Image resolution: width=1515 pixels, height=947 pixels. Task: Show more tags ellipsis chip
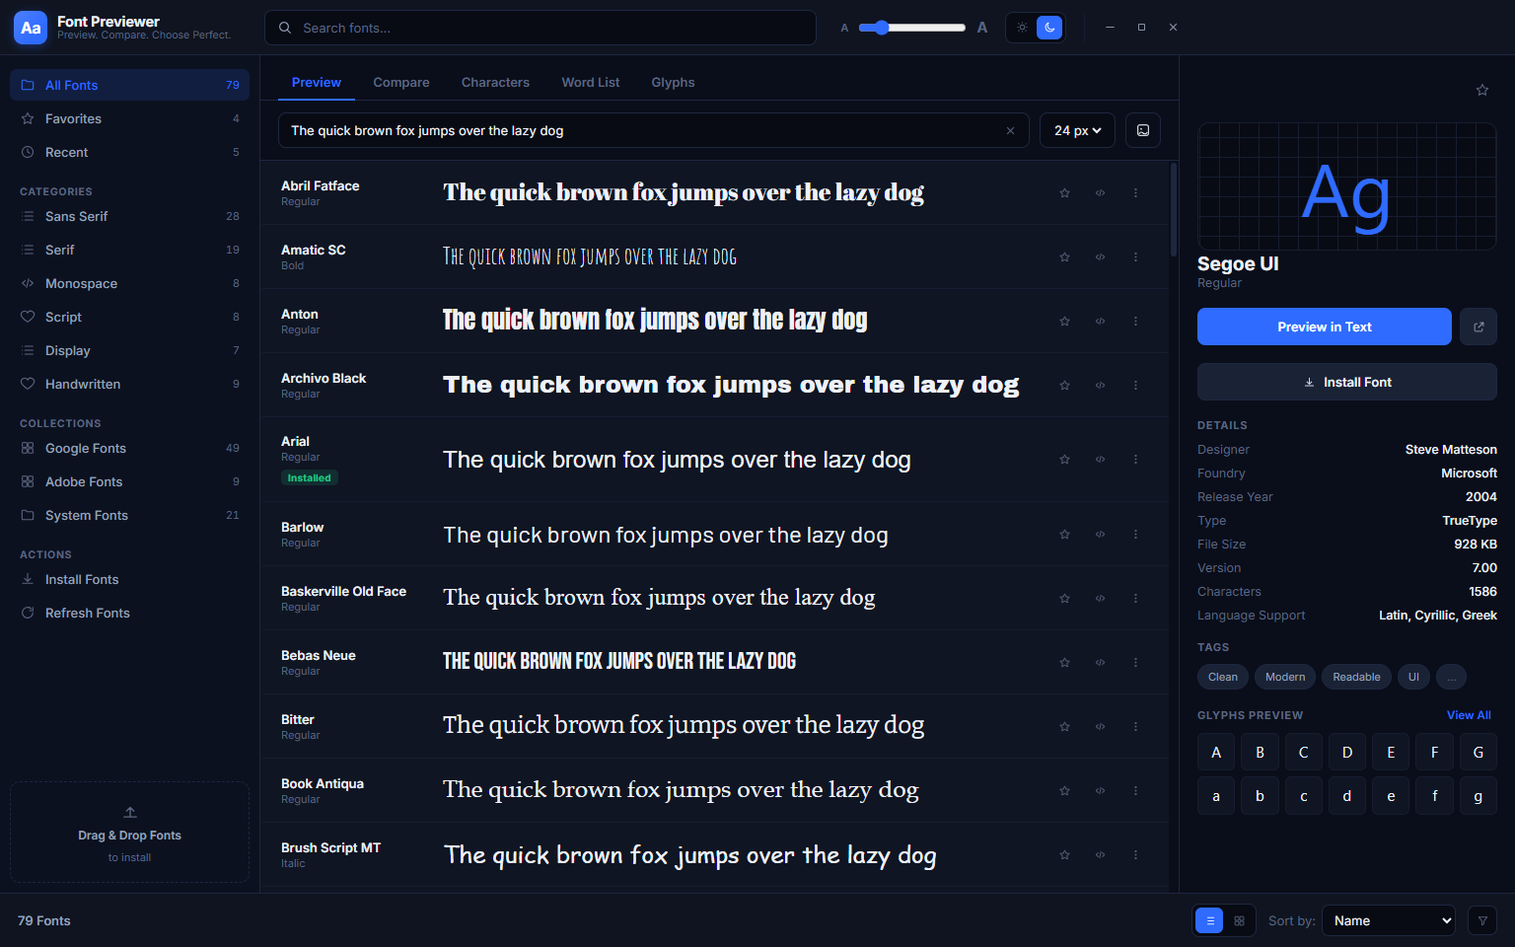[x=1451, y=677]
